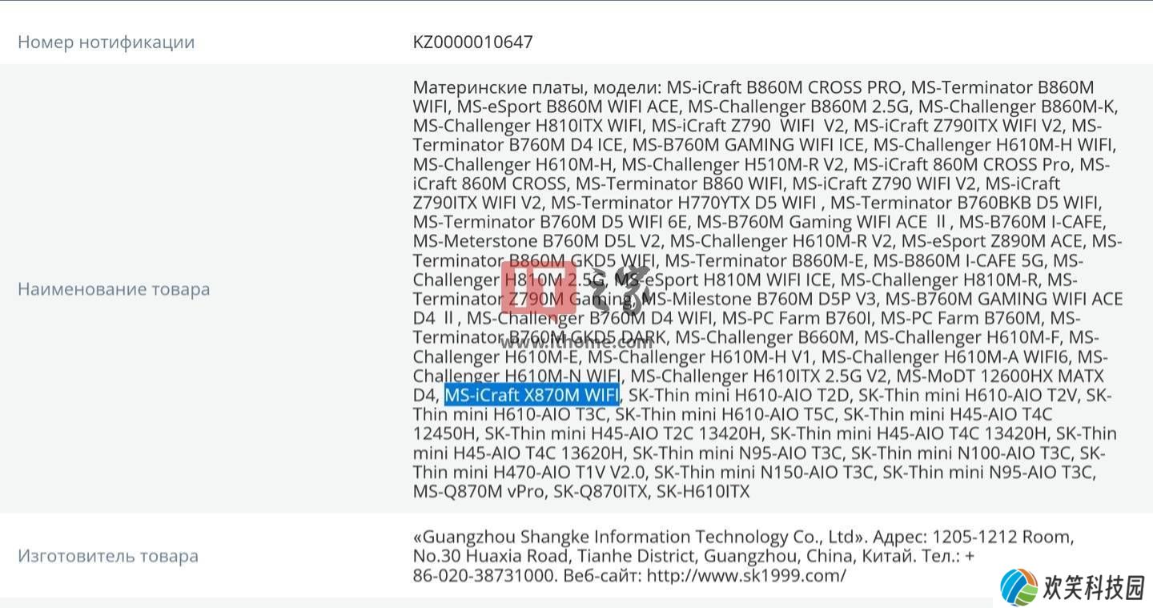This screenshot has height=608, width=1153.
Task: Click SK-H610ITX at the list end
Action: 703,491
